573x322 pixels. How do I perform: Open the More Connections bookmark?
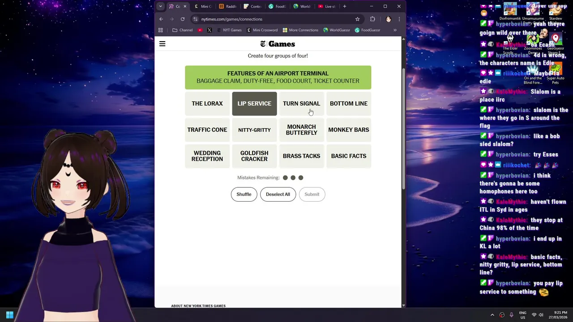(x=300, y=30)
